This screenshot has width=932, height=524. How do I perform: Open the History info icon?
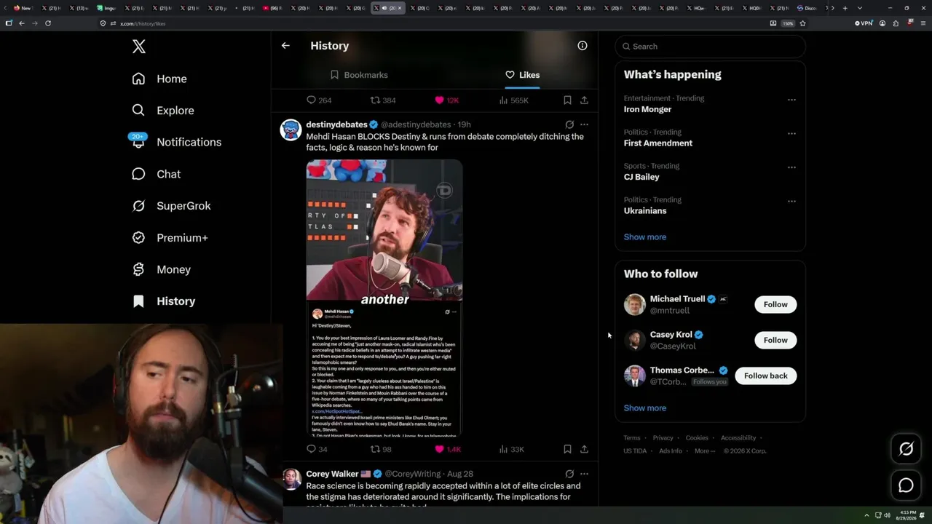(582, 46)
